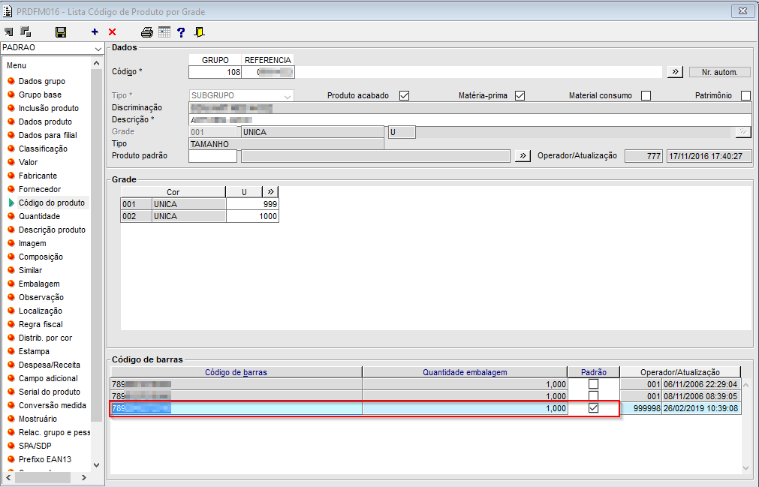This screenshot has height=487, width=759.
Task: Select Conversão medida in the side menu
Action: click(53, 406)
